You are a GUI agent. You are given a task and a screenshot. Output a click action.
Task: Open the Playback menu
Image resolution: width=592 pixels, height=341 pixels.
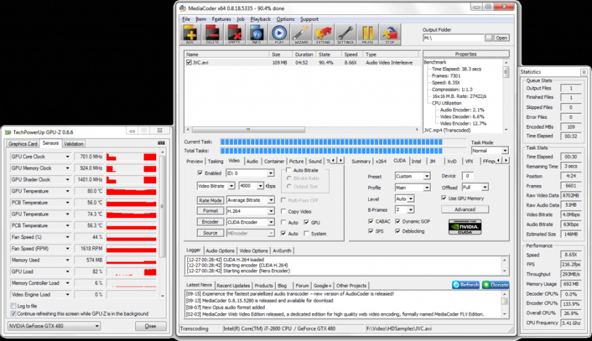pyautogui.click(x=260, y=19)
